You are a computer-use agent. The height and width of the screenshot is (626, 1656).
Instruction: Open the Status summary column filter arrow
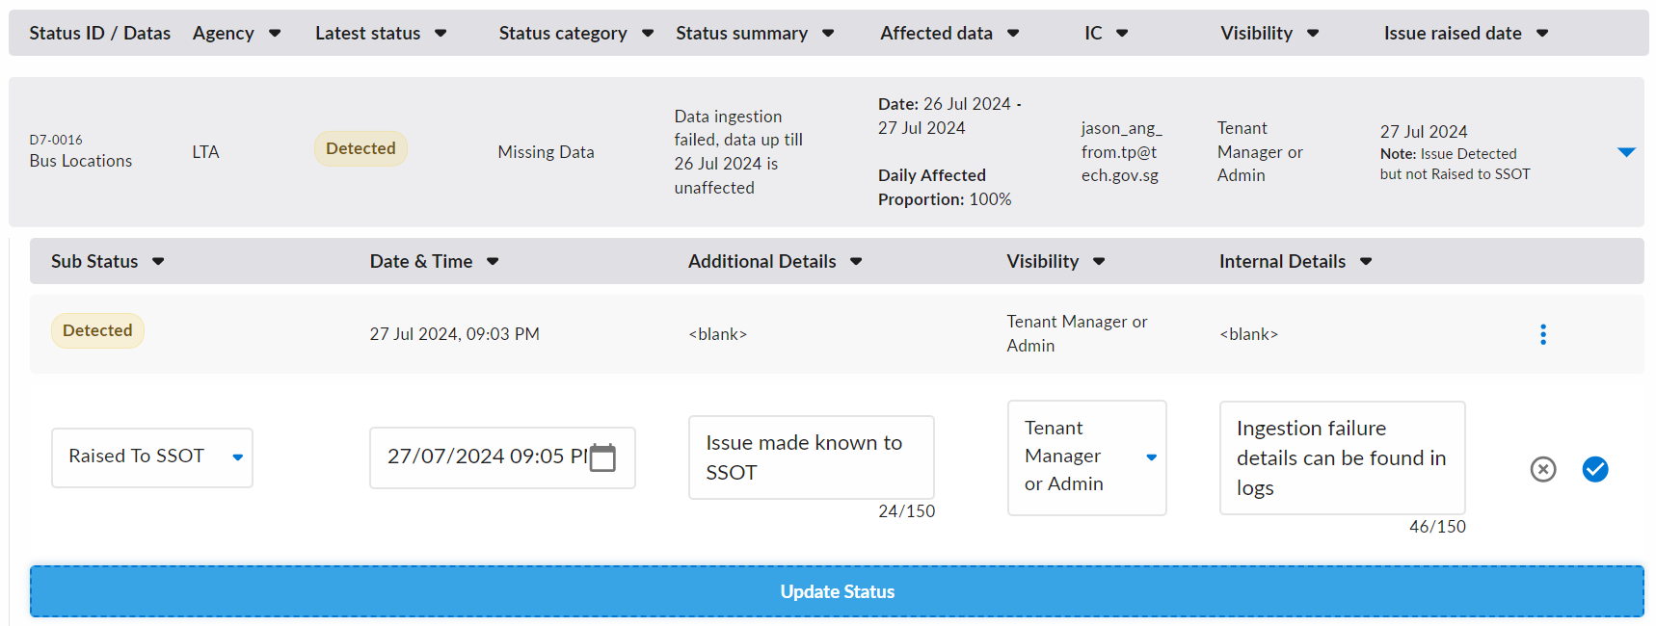click(x=828, y=34)
